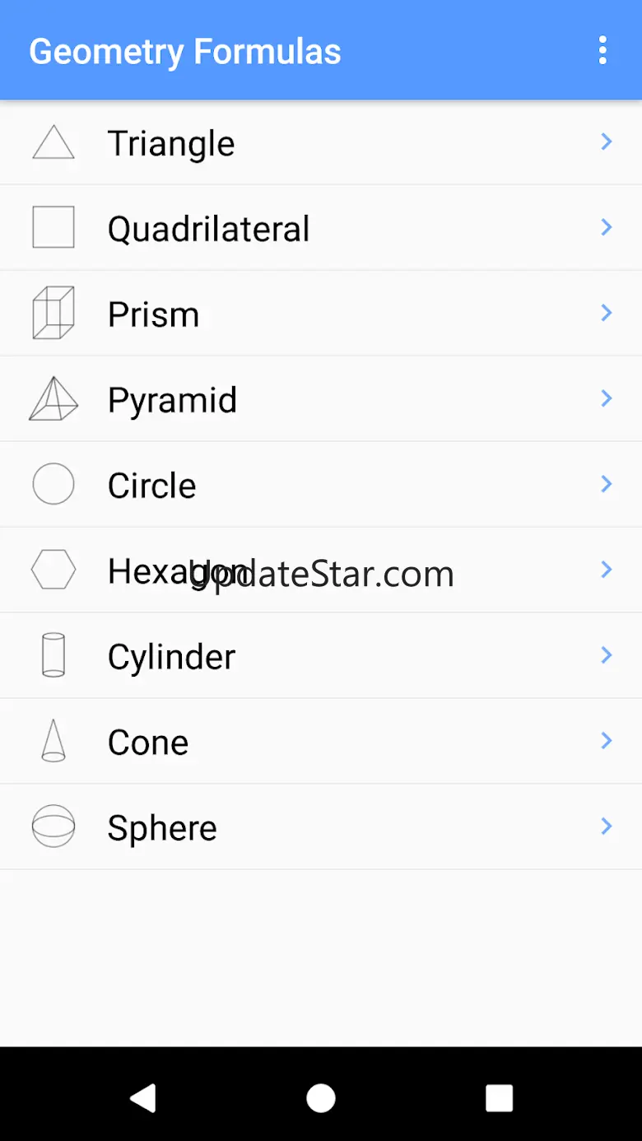Click the Cylinder shape icon
Screen dimensions: 642x1141
click(x=53, y=655)
